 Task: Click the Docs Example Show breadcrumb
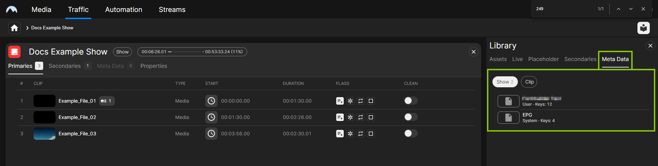tap(52, 28)
